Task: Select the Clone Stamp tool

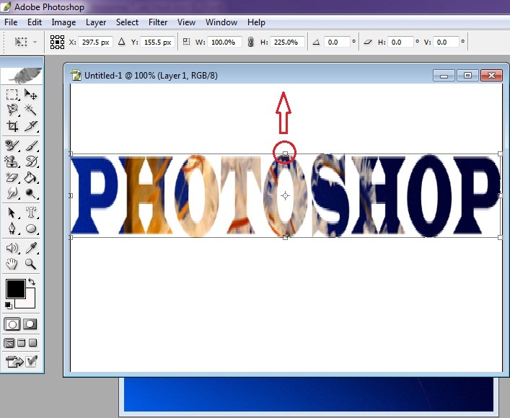Action: click(12, 161)
